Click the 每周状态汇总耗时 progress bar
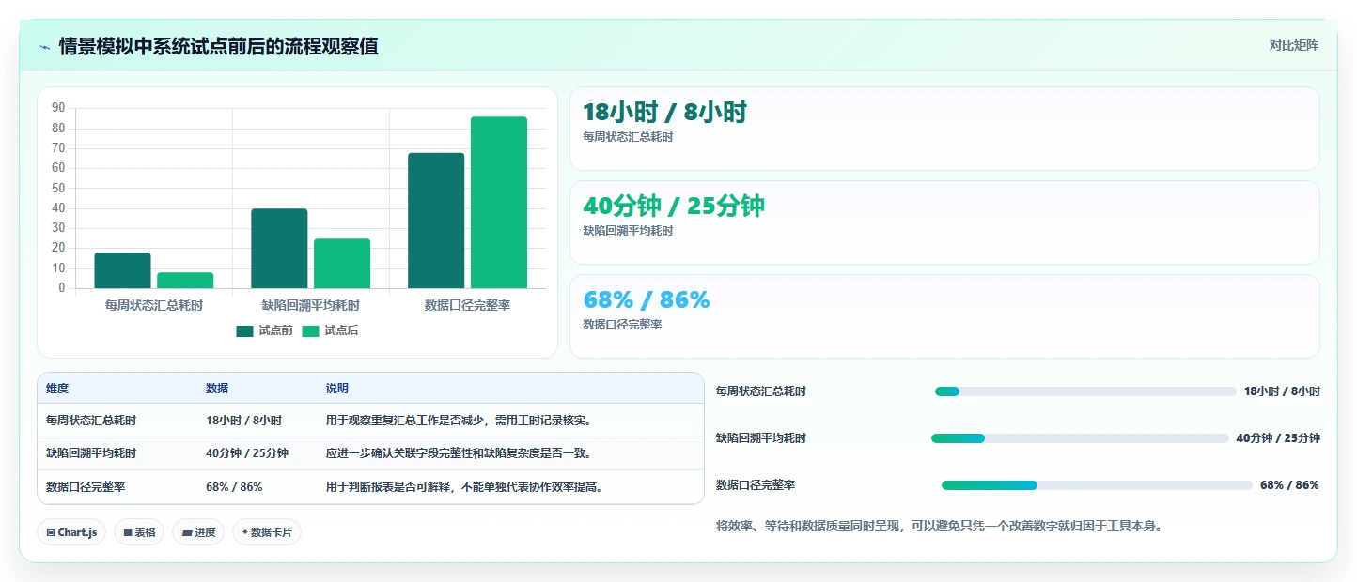1357x582 pixels. pyautogui.click(x=1085, y=391)
